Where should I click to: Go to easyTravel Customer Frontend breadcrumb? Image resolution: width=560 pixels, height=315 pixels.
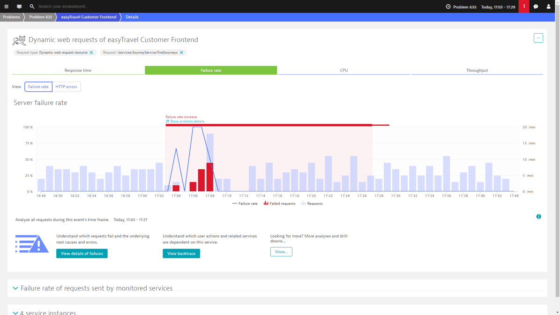point(89,17)
